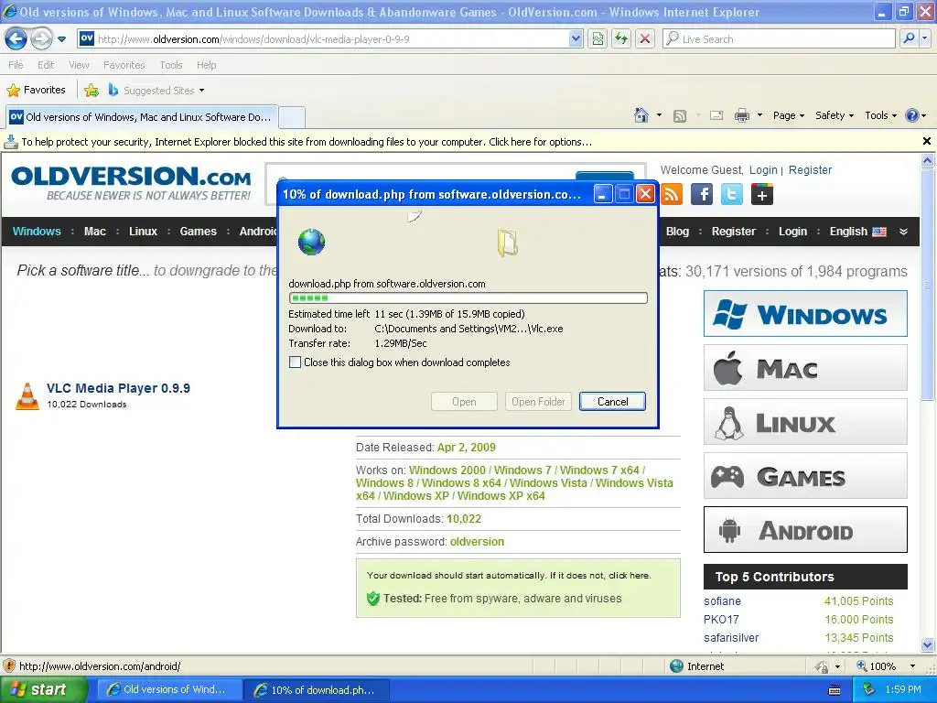Image resolution: width=937 pixels, height=703 pixels.
Task: Go back with the IE Back arrow
Action: click(x=16, y=39)
